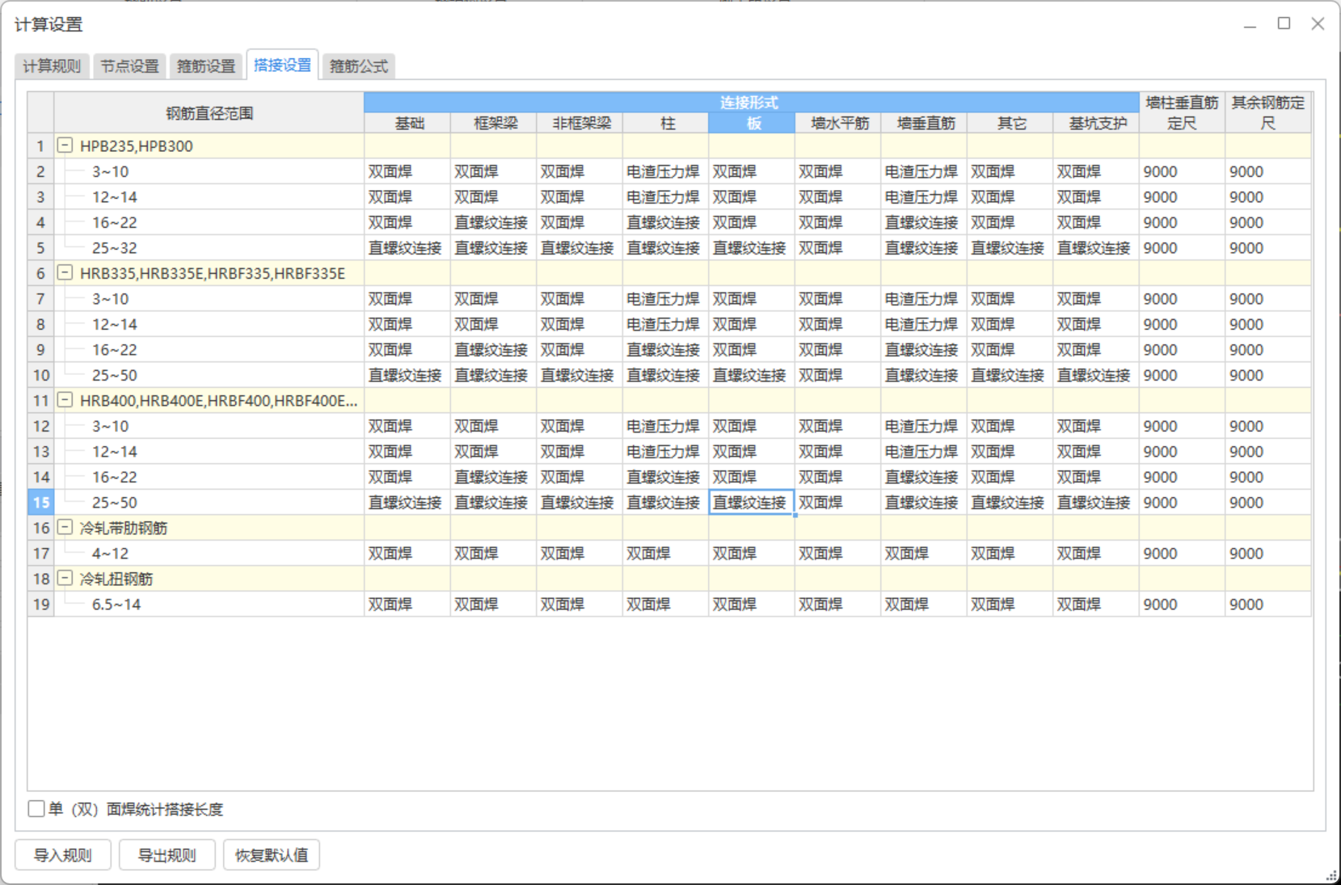Screen dimensions: 1341x885
Task: Switch to the 计算规则 tab
Action: 52,66
